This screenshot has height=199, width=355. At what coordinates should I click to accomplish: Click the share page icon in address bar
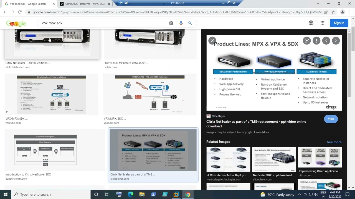click(x=326, y=12)
